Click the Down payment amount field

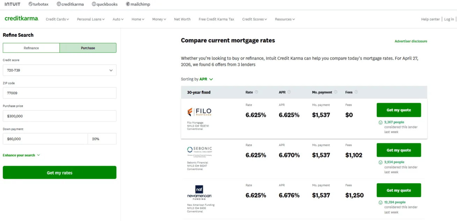tap(45, 139)
